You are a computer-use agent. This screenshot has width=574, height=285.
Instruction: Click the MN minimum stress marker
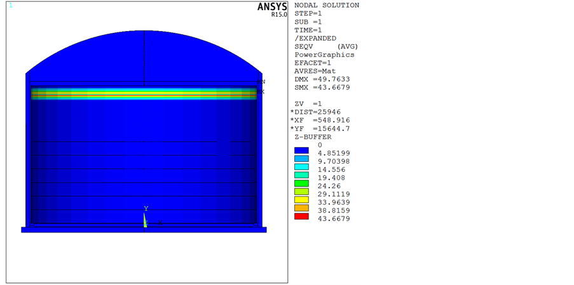(x=261, y=82)
